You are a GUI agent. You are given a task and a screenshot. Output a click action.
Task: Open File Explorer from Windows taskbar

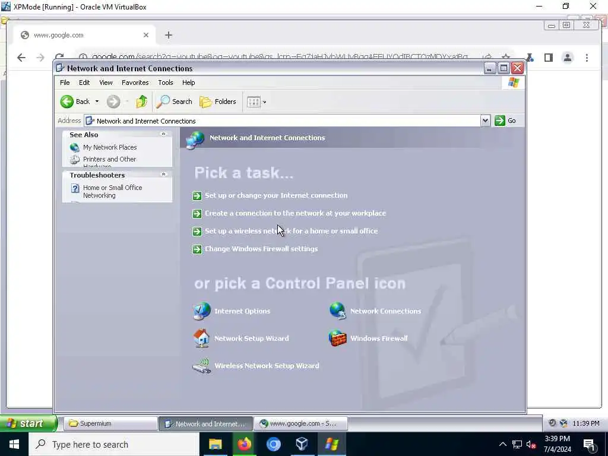point(215,444)
